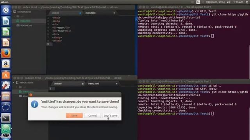Image resolution: width=250 pixels, height=140 pixels.
Task: Expand the .git folder in top Atom tree
Action: 14,16
